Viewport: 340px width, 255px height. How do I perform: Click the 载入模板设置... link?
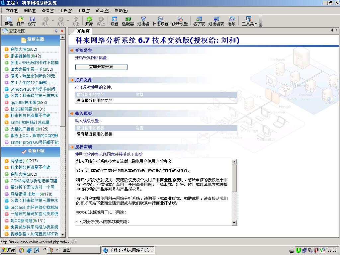tap(88, 121)
